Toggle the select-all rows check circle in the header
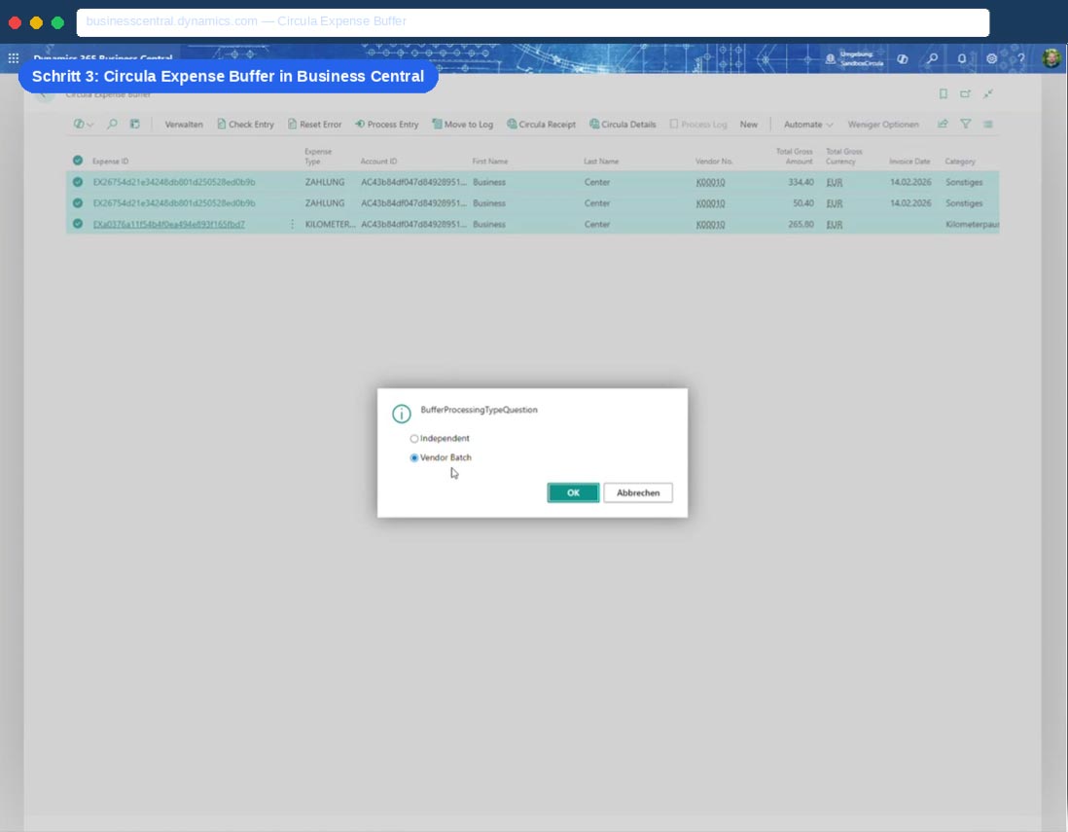The image size is (1068, 832). click(x=78, y=161)
